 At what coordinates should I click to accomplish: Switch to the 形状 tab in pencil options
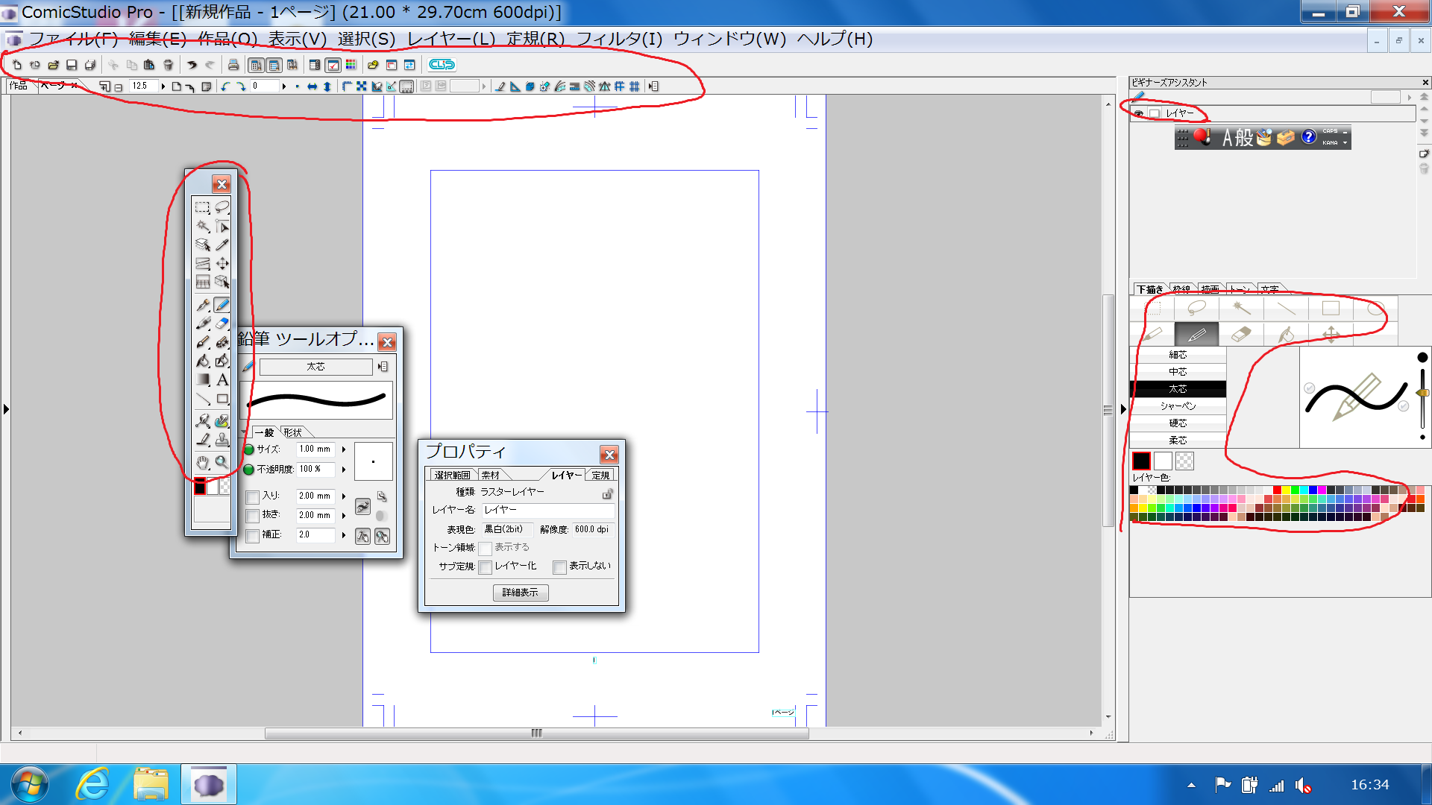[293, 432]
